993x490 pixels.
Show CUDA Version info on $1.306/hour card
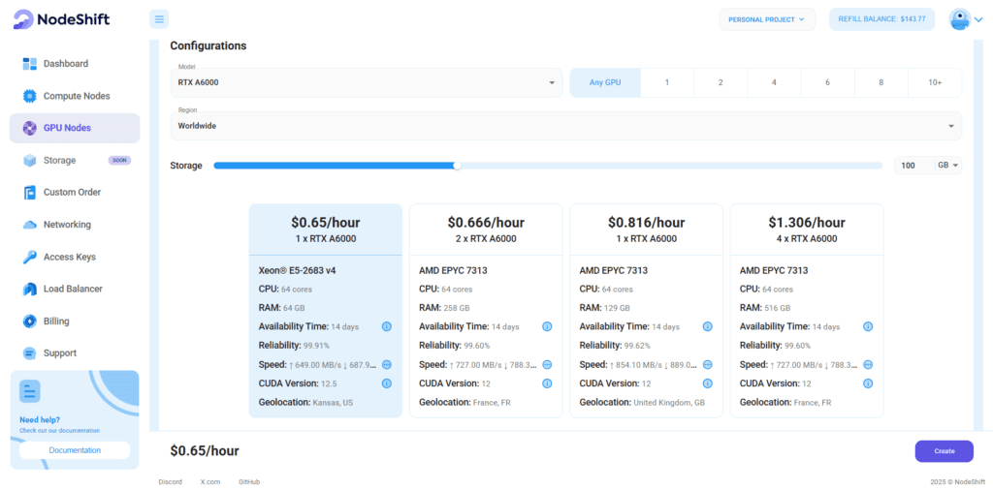[868, 383]
